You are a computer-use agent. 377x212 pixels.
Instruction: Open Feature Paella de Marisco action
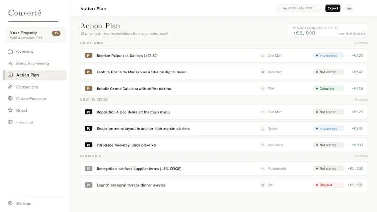click(223, 72)
